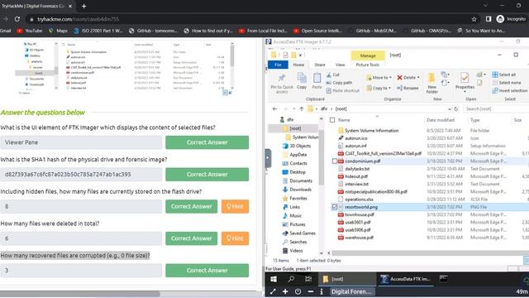This screenshot has width=529, height=298.
Task: Open Windows Start menu
Action: click(274, 279)
